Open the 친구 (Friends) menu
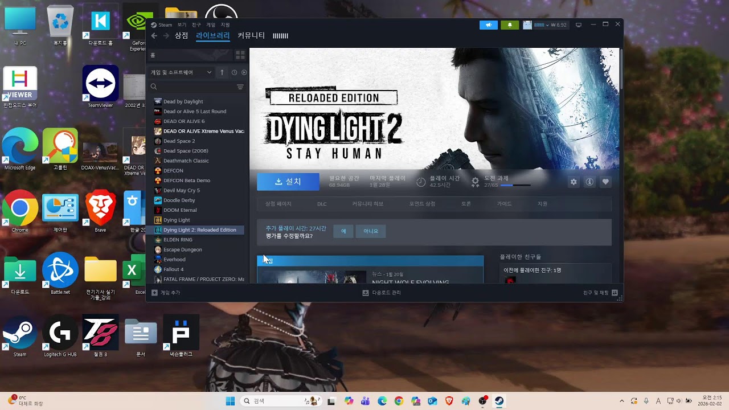The image size is (729, 410). [196, 25]
